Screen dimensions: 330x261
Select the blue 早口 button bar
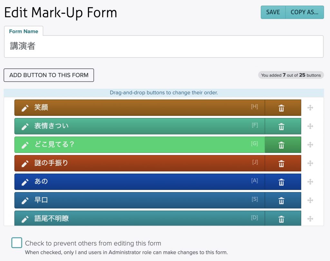[145, 200]
